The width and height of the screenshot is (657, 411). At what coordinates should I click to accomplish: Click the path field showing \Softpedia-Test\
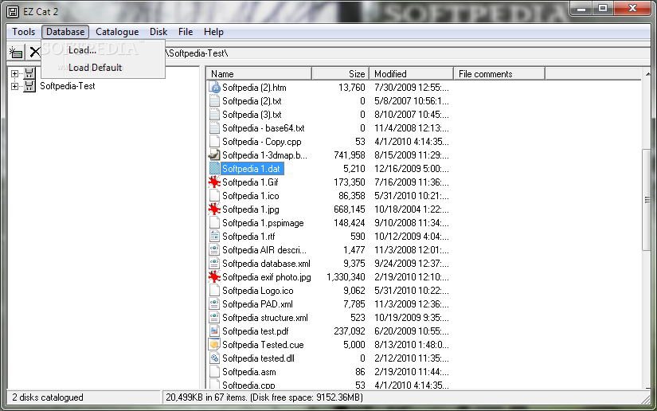click(409, 53)
